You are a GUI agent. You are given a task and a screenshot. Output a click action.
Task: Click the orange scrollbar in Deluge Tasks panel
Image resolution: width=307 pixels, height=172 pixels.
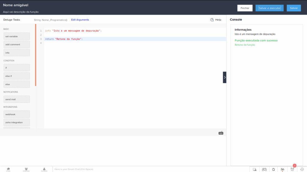click(36, 55)
